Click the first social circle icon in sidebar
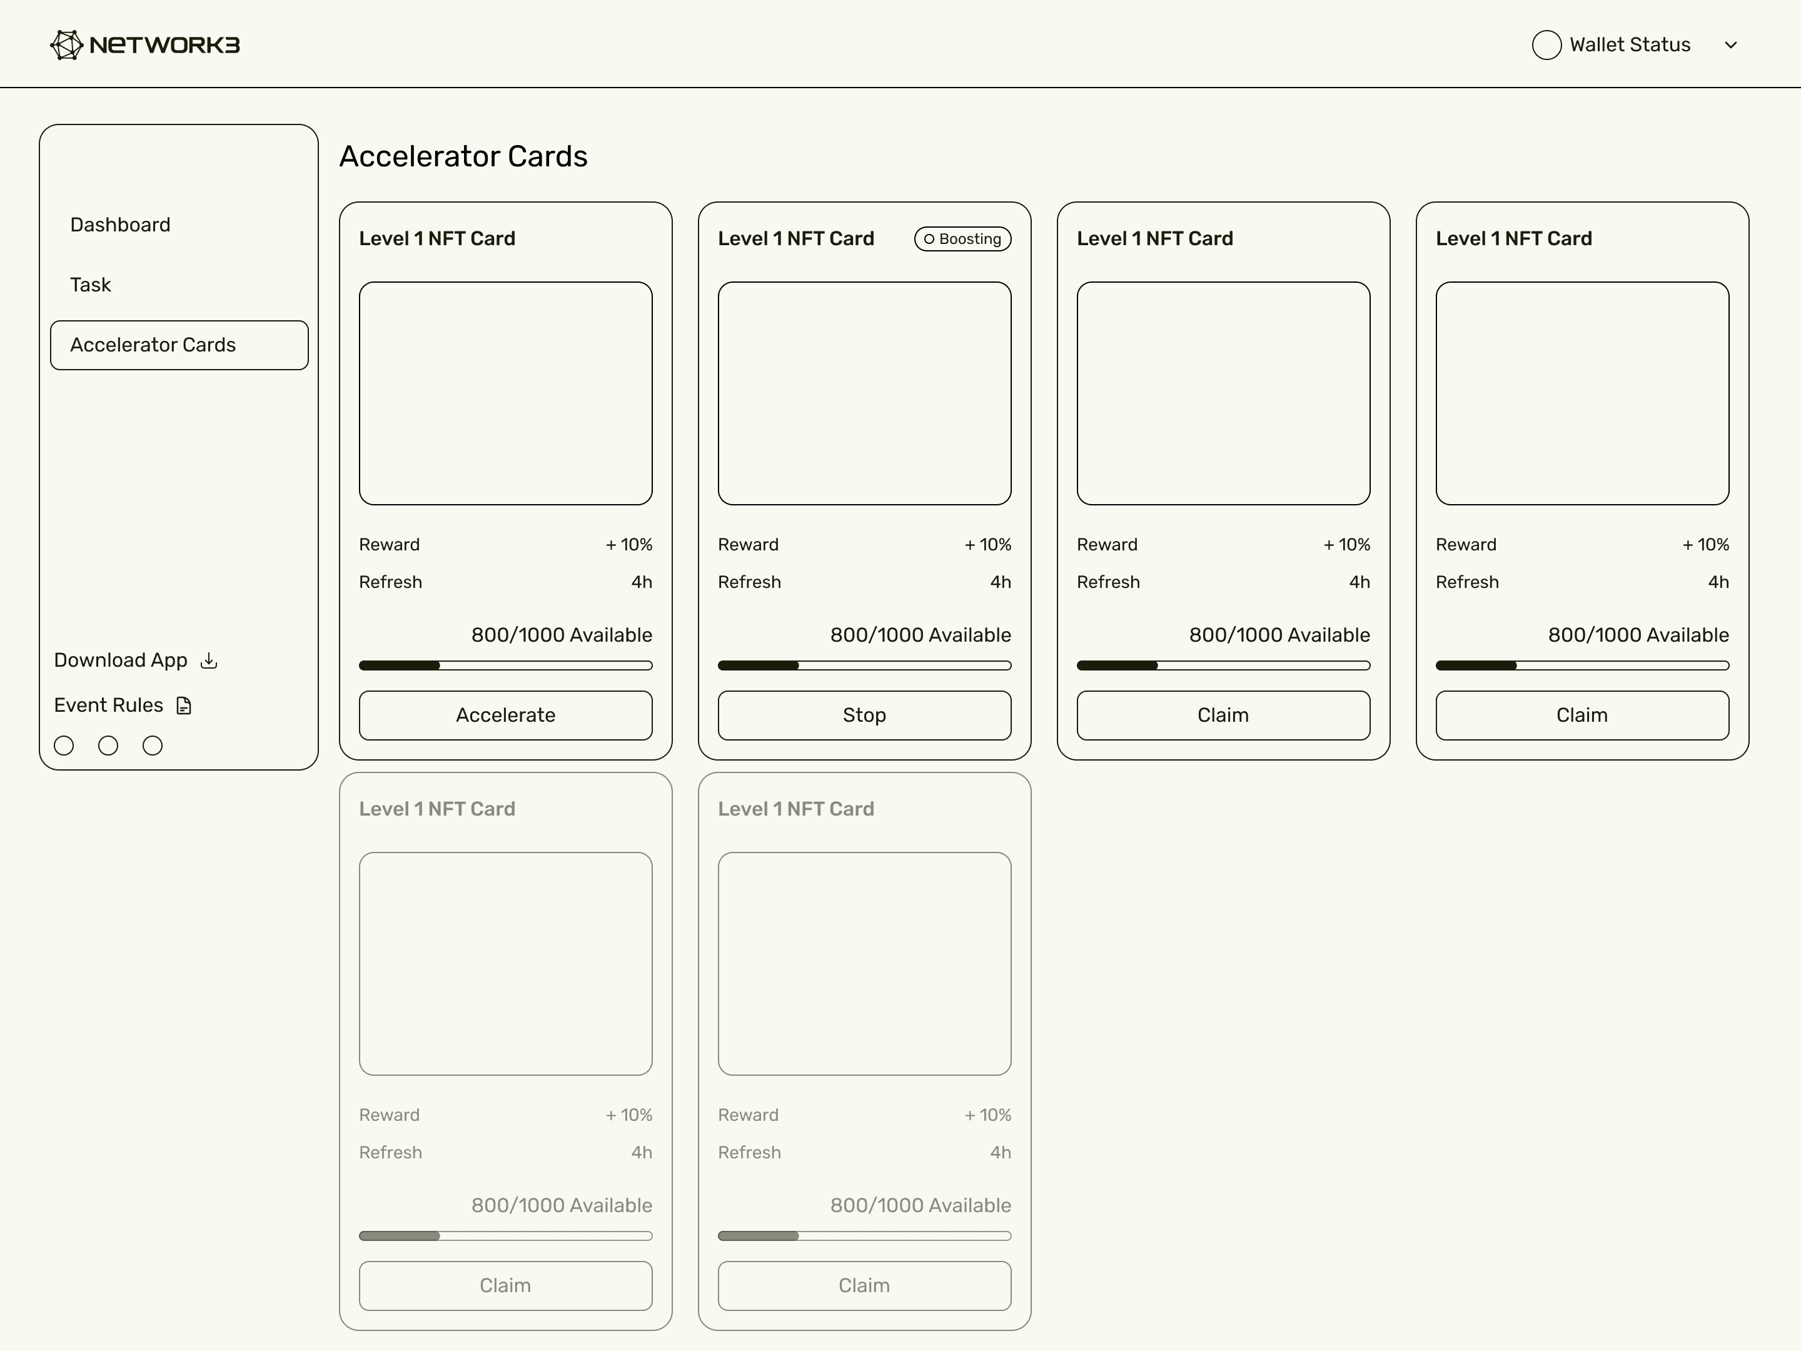Viewport: 1801px width, 1351px height. point(64,745)
